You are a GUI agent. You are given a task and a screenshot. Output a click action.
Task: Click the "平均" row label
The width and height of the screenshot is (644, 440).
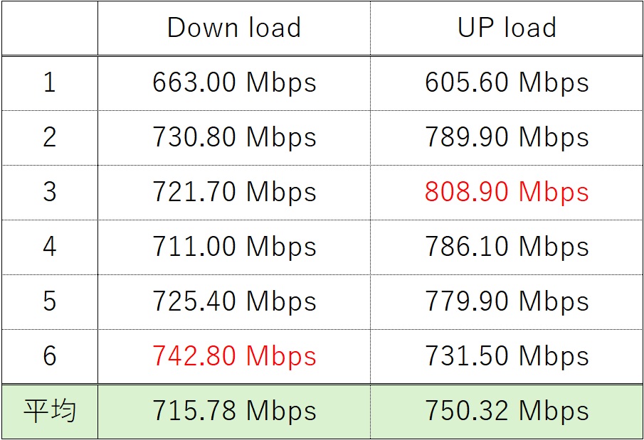click(x=49, y=411)
